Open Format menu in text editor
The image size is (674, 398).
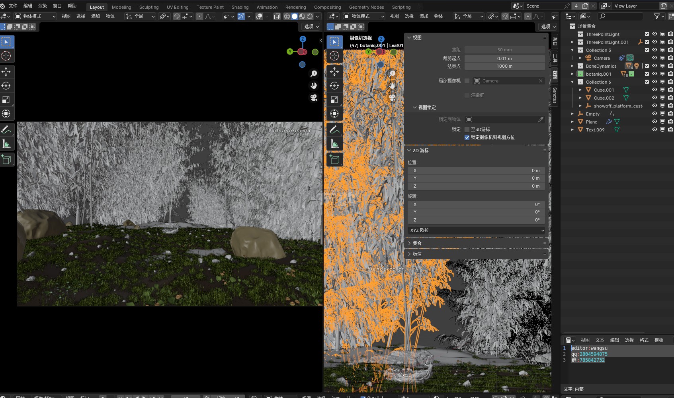tap(644, 340)
